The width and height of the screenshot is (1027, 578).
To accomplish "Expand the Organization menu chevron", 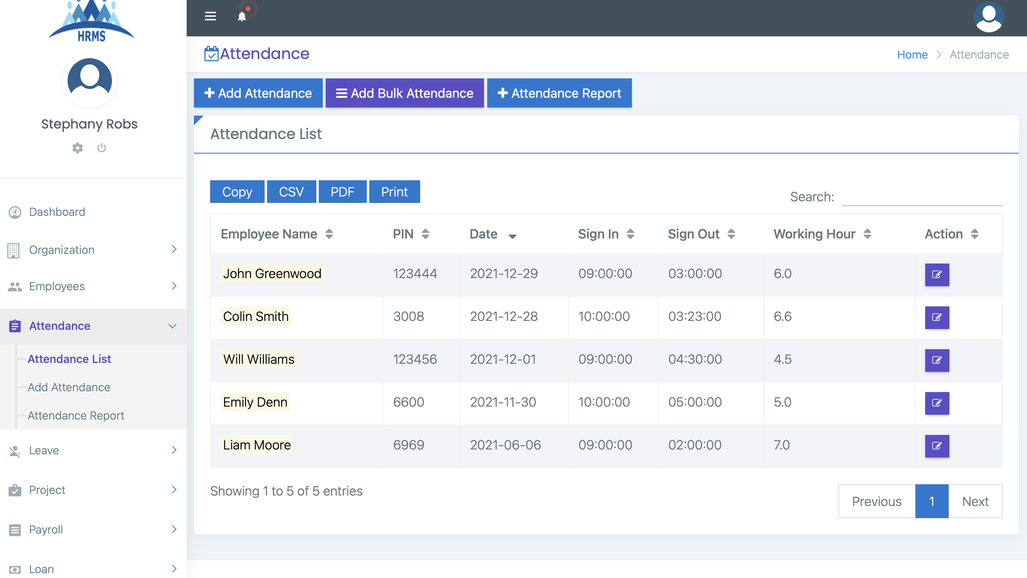I will click(x=174, y=249).
